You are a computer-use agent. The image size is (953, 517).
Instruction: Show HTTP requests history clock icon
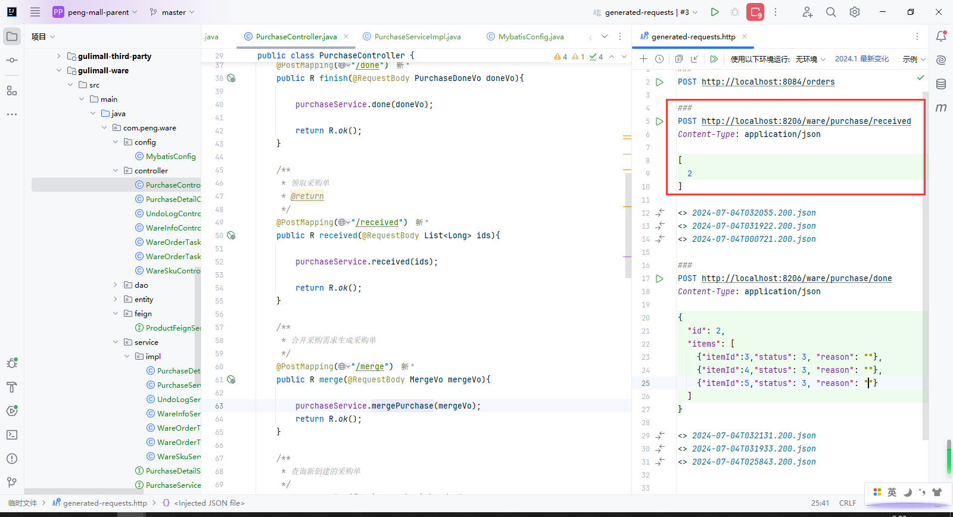click(x=659, y=59)
